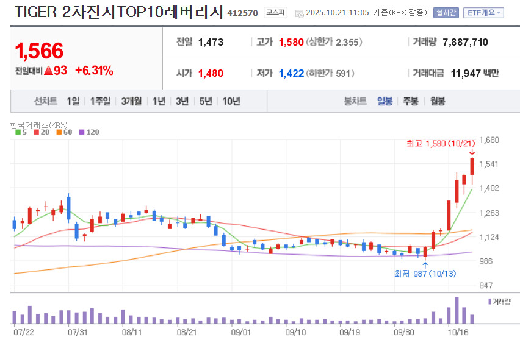Click the red up-triangle change indicator
The image size is (520, 340).
point(48,71)
